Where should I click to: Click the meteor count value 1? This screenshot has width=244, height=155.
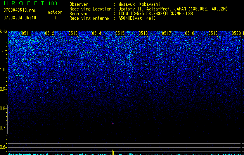(55, 18)
